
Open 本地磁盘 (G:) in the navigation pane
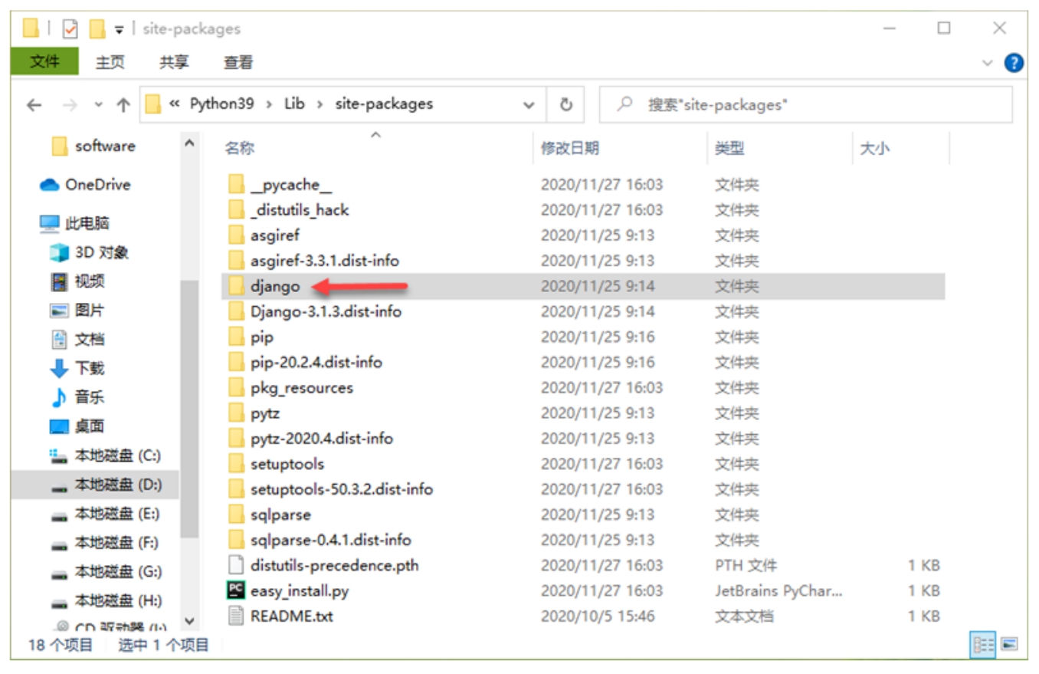105,571
